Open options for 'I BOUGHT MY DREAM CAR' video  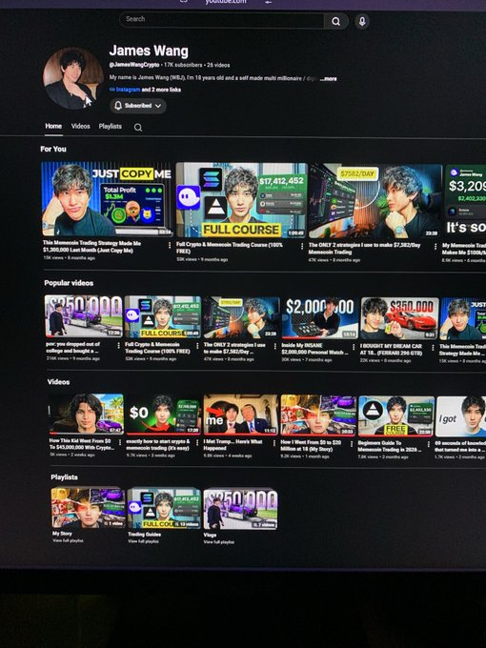point(433,348)
